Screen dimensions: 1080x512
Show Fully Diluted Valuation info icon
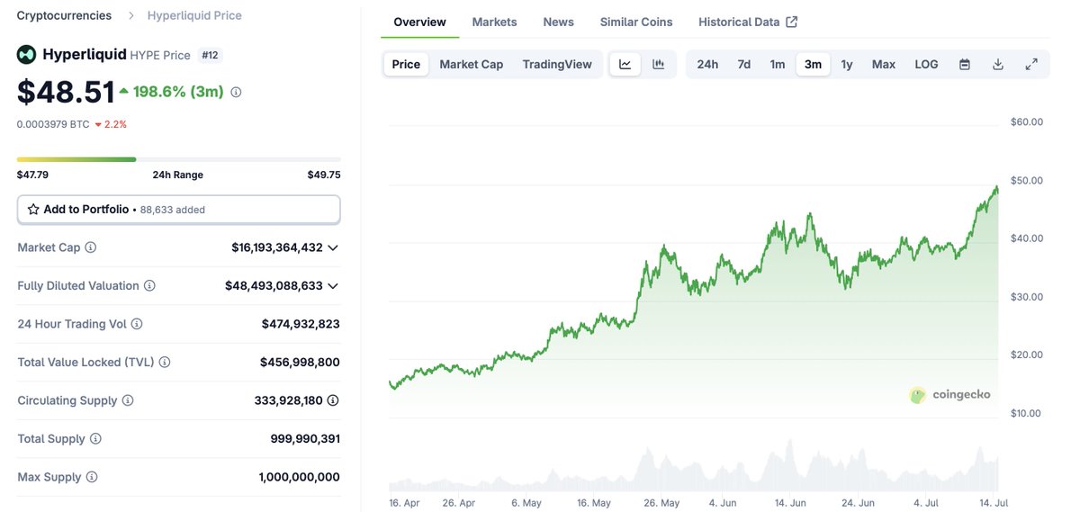tap(149, 285)
